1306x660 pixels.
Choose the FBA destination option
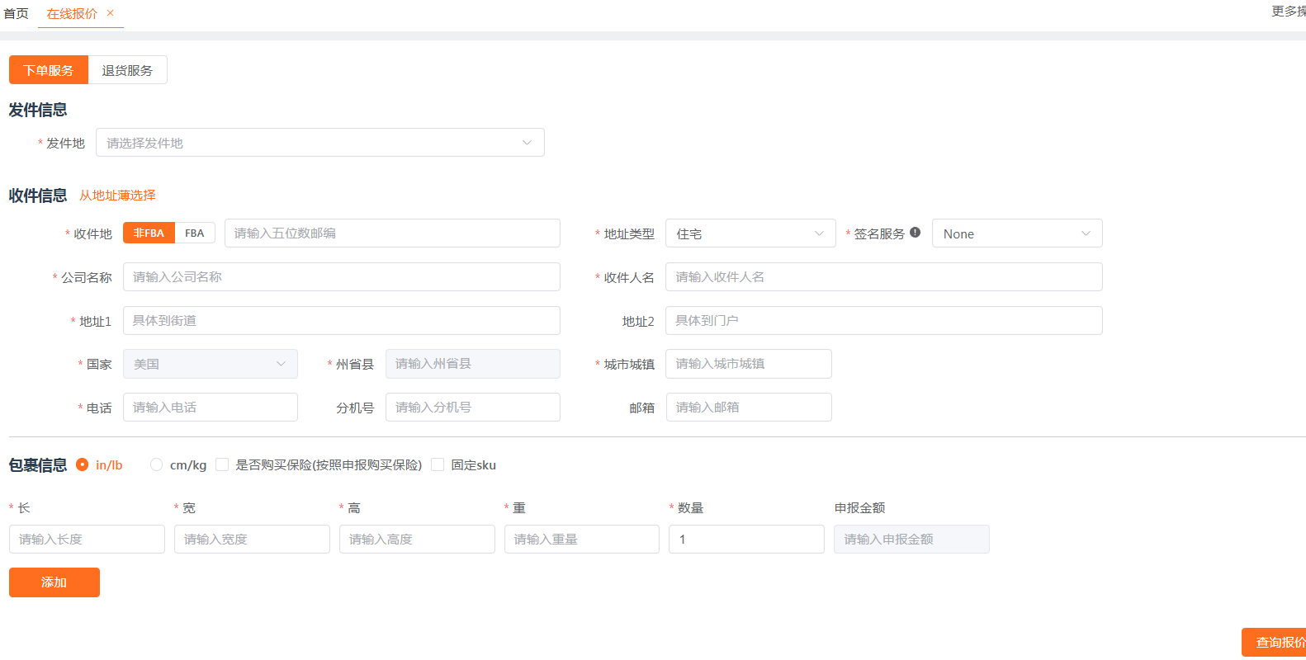(x=195, y=233)
